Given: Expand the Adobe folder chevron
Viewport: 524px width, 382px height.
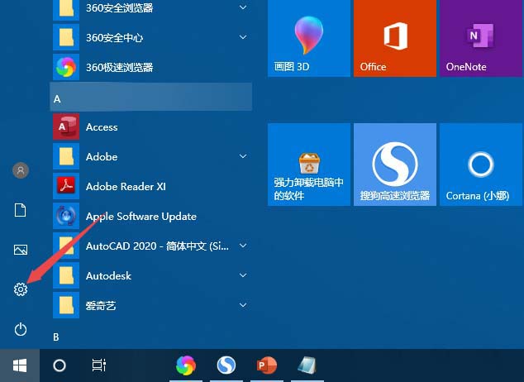Looking at the screenshot, I should click(243, 156).
